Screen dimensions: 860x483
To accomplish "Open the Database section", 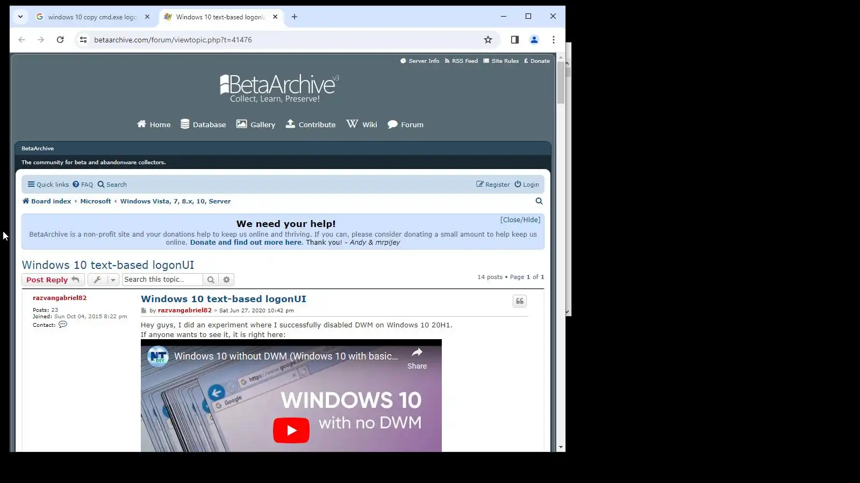I will [x=203, y=125].
